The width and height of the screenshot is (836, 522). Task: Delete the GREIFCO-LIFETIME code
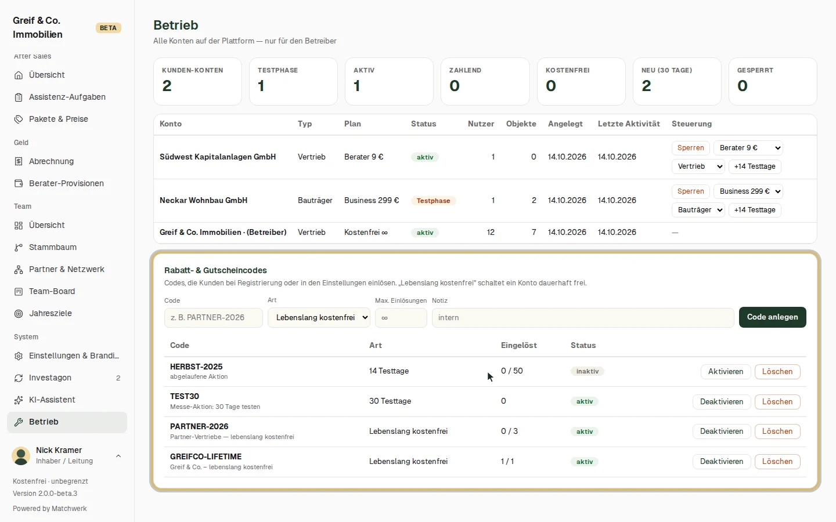click(777, 462)
